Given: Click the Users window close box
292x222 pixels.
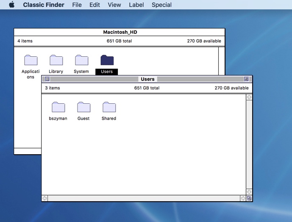Looking at the screenshot, I should click(x=47, y=79).
